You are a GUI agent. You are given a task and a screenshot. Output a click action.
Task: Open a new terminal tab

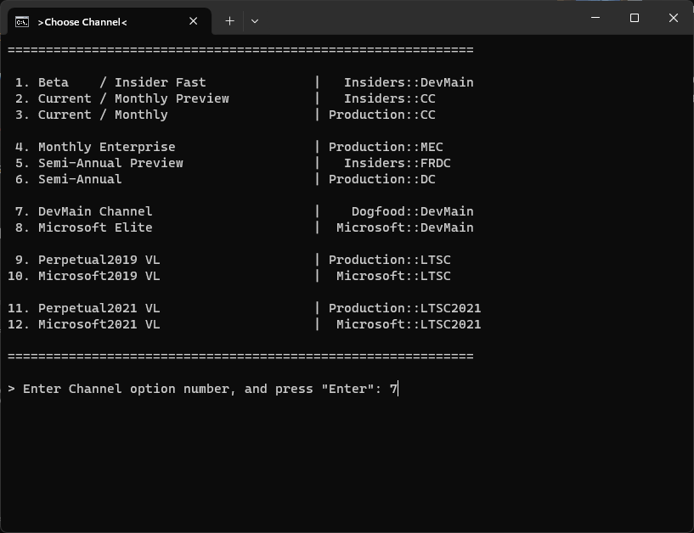click(x=229, y=21)
